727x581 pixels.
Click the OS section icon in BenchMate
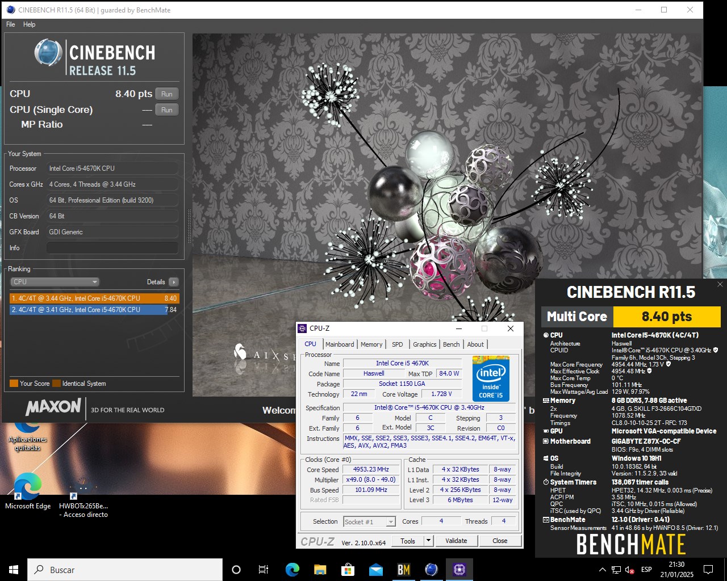pyautogui.click(x=546, y=458)
